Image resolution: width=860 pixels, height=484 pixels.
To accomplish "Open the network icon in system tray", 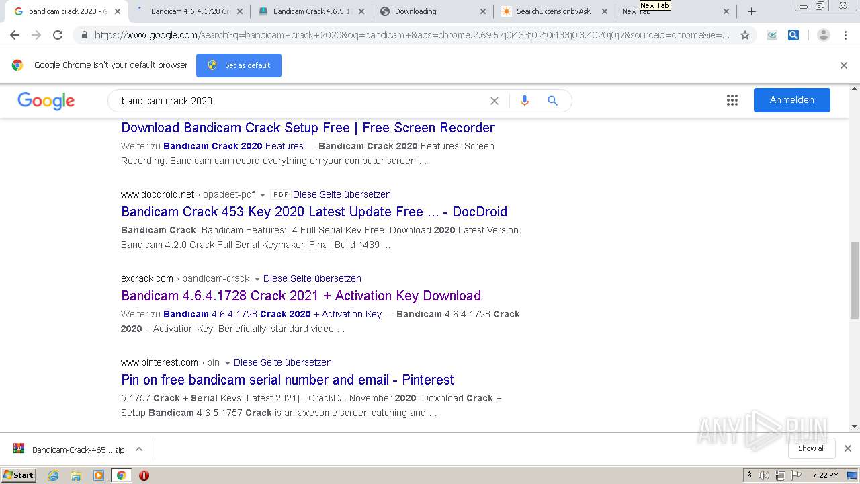I will [x=780, y=475].
